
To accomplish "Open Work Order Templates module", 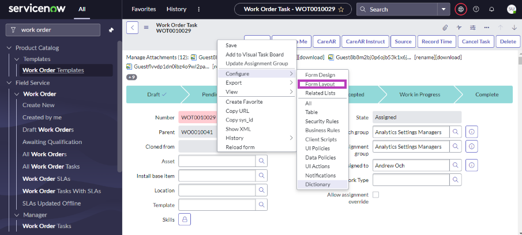I will point(53,70).
